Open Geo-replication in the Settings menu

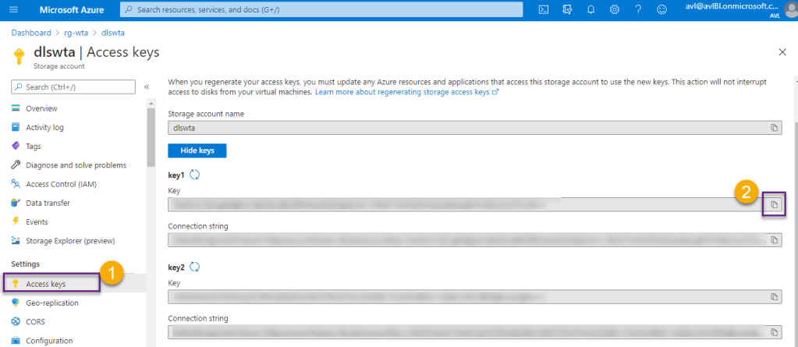point(52,303)
